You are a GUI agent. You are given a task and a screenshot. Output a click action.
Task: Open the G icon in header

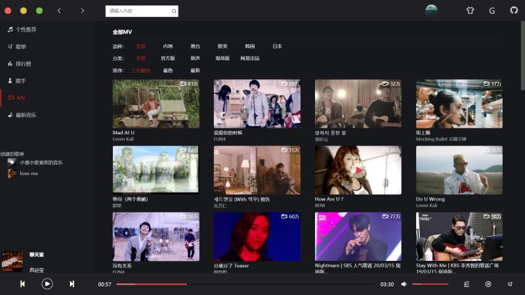coord(492,10)
